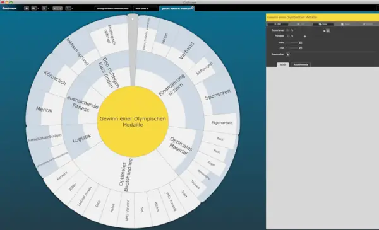
Task: Select the ausreichende Fitness goal segment
Action: [x=82, y=104]
